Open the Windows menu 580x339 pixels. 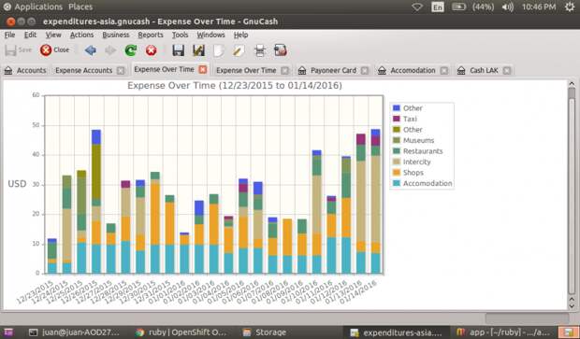(x=210, y=35)
